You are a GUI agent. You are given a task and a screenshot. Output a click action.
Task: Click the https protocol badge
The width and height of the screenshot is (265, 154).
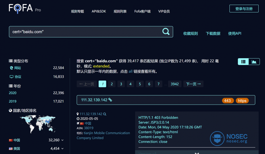tap(242, 101)
